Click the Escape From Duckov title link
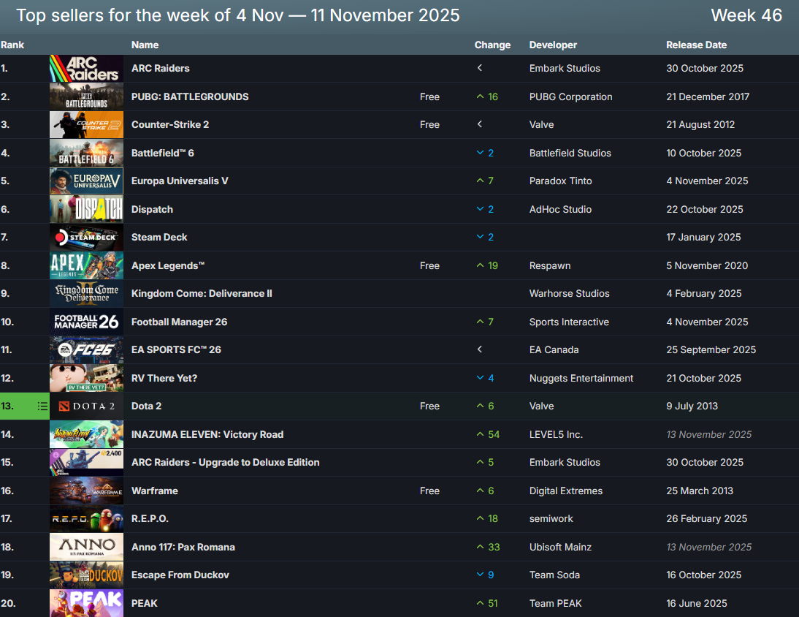 [x=180, y=575]
